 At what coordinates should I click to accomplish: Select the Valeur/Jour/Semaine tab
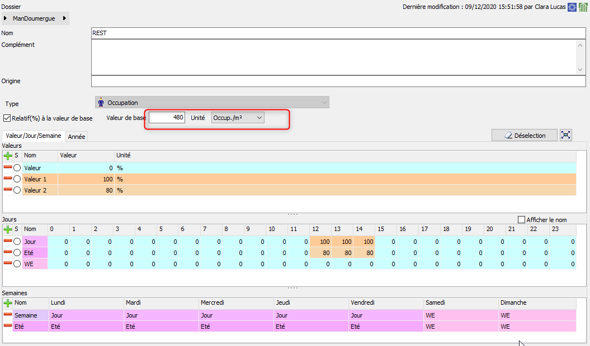(x=34, y=136)
